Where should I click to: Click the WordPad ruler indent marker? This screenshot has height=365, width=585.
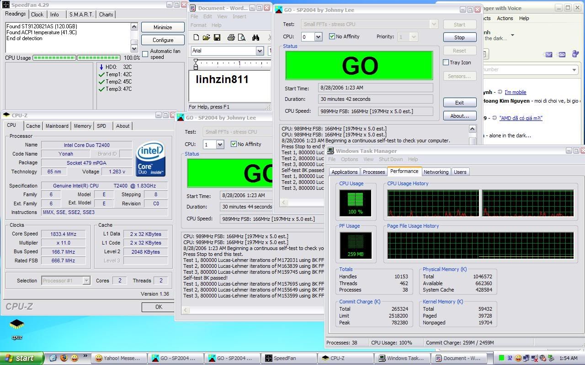pos(196,64)
